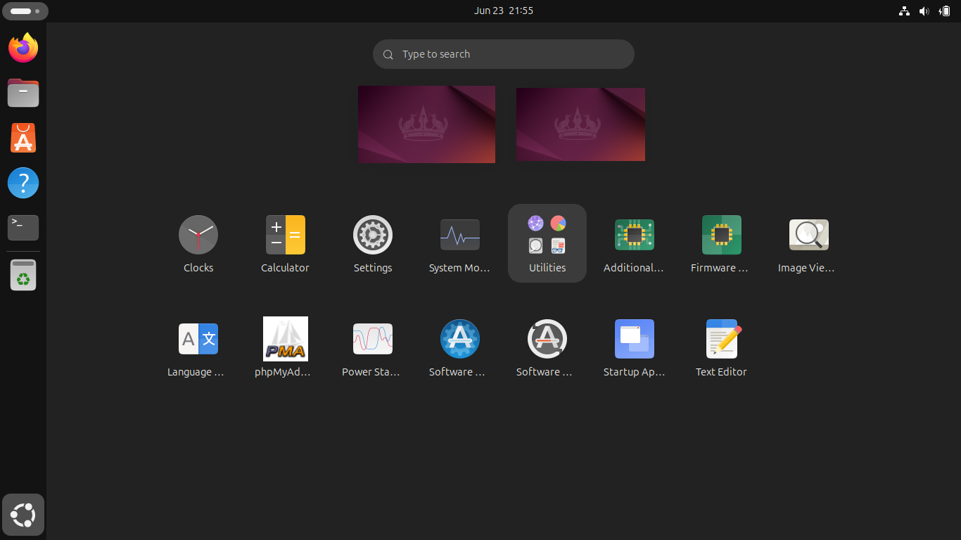This screenshot has width=961, height=540.
Task: Launch gray Software Updater with circular arrow
Action: 547,347
